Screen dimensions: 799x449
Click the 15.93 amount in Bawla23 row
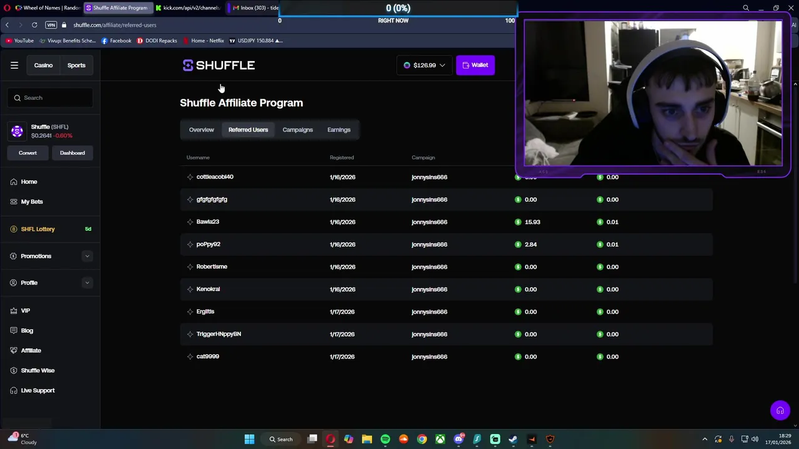[532, 222]
